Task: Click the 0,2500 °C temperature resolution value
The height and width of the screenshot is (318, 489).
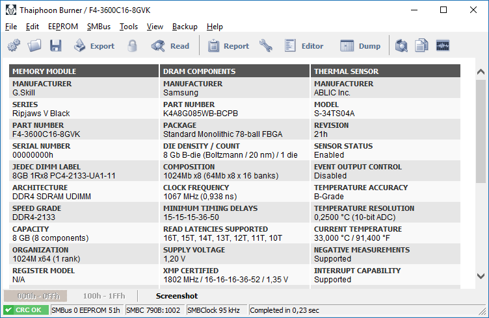Action: pos(354,217)
